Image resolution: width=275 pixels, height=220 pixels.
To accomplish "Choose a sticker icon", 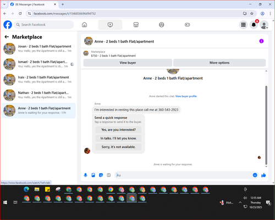I will click(x=101, y=175).
